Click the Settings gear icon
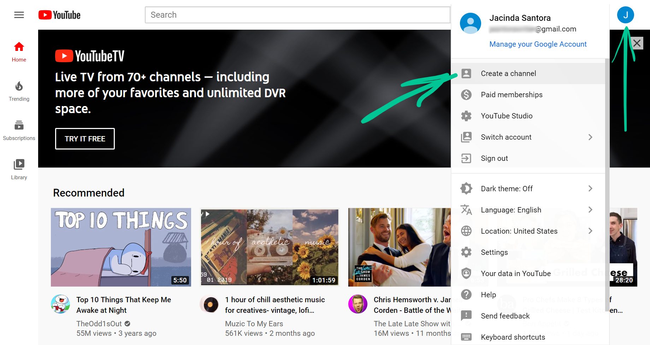The image size is (650, 345). click(x=466, y=252)
